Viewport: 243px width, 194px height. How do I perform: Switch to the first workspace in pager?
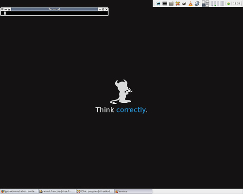click(x=204, y=2)
